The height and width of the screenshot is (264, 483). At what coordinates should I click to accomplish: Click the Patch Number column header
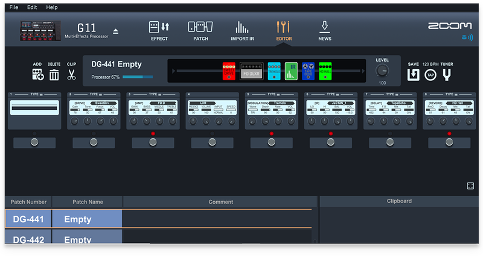coord(28,202)
